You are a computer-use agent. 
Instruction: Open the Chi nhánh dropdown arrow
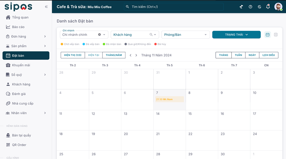[104, 35]
